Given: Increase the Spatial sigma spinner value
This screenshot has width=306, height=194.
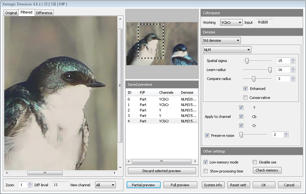Looking at the screenshot, I should [293, 60].
